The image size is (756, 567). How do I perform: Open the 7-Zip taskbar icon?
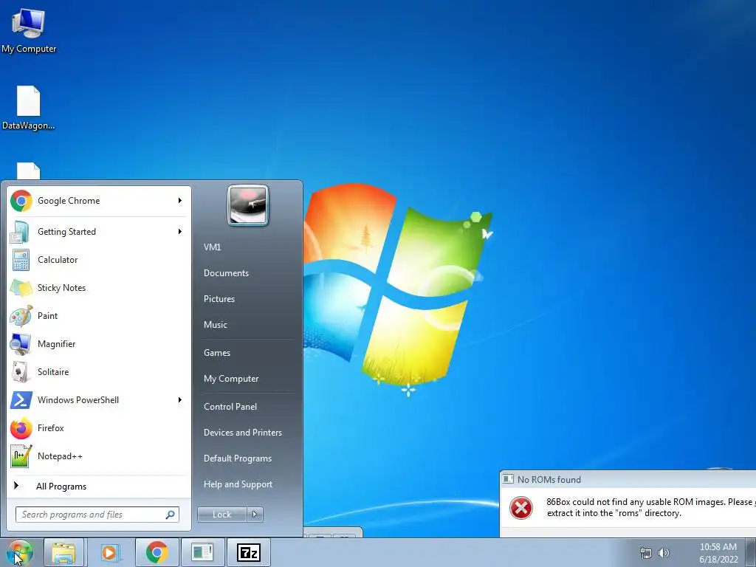tap(248, 552)
